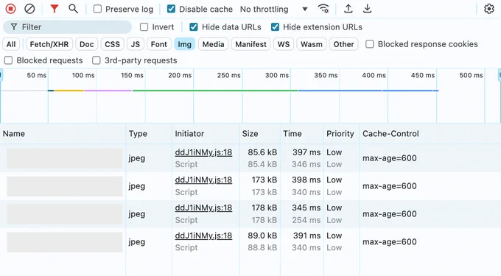This screenshot has height=276, width=501.
Task: Select the JS filter
Action: coord(136,44)
